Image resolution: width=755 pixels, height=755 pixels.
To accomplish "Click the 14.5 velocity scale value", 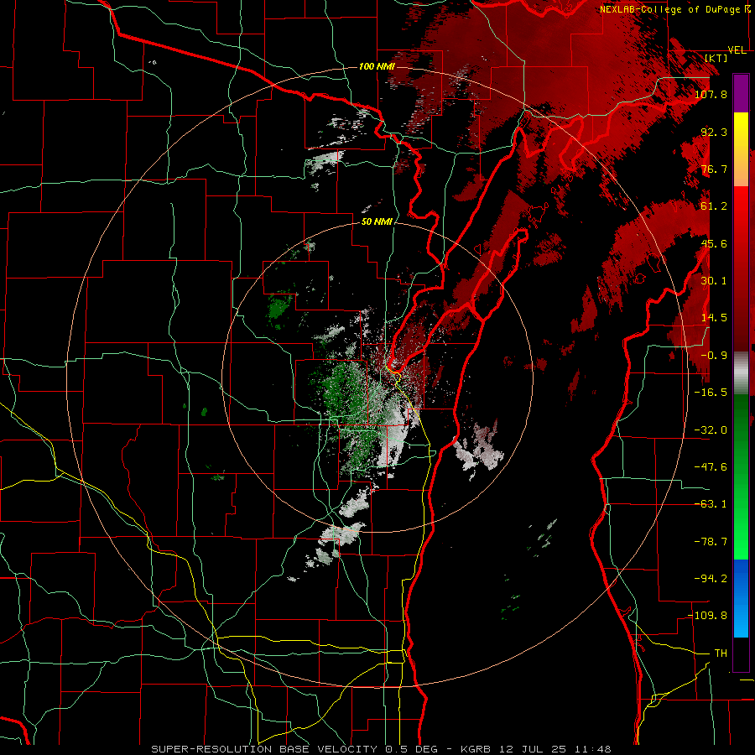I will click(x=714, y=318).
